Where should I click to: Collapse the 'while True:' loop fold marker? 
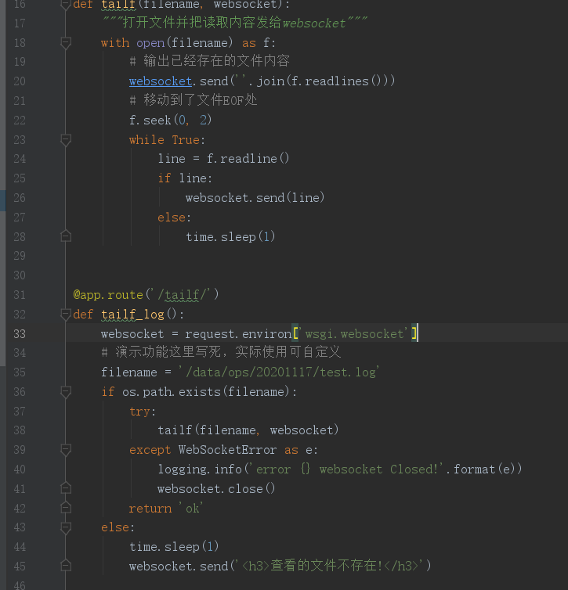point(66,140)
